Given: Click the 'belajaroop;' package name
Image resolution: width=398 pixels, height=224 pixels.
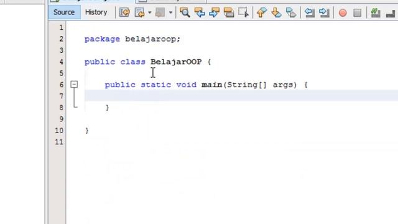Looking at the screenshot, I should [153, 39].
